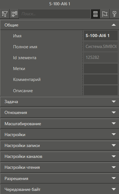The height and width of the screenshot is (194, 119).
Task: Expand the Настройки section
Action: 60,135
